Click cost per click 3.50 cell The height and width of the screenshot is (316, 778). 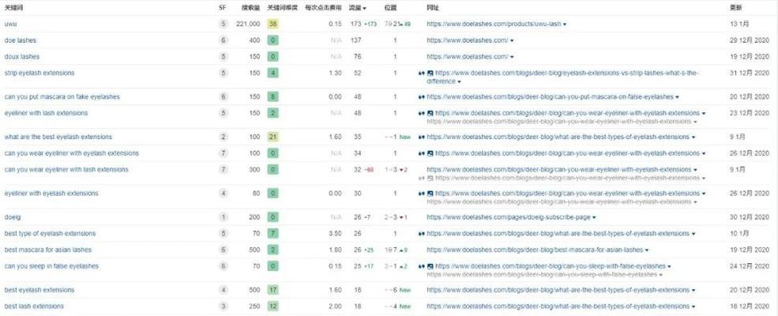335,234
